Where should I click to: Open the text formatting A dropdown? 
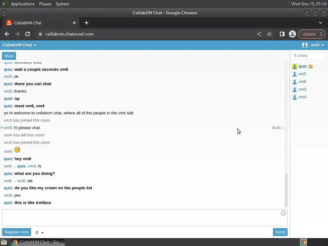39,232
